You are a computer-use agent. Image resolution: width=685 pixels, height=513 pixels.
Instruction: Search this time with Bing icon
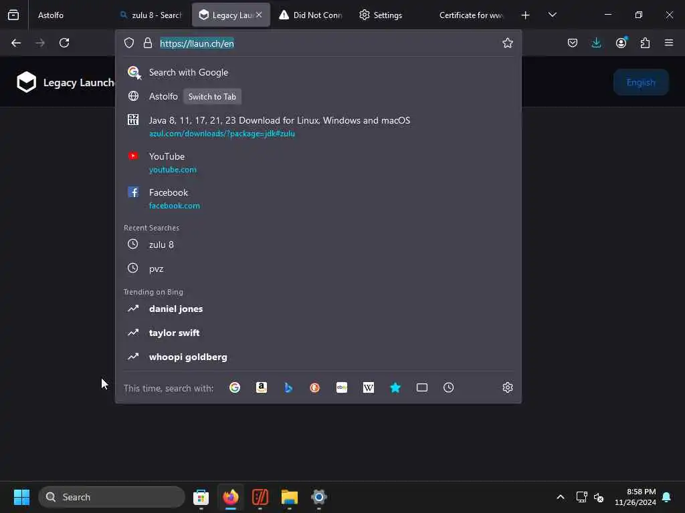tap(288, 387)
